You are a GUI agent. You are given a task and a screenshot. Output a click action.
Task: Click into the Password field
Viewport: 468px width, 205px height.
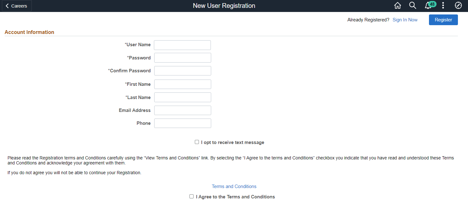coord(183,58)
